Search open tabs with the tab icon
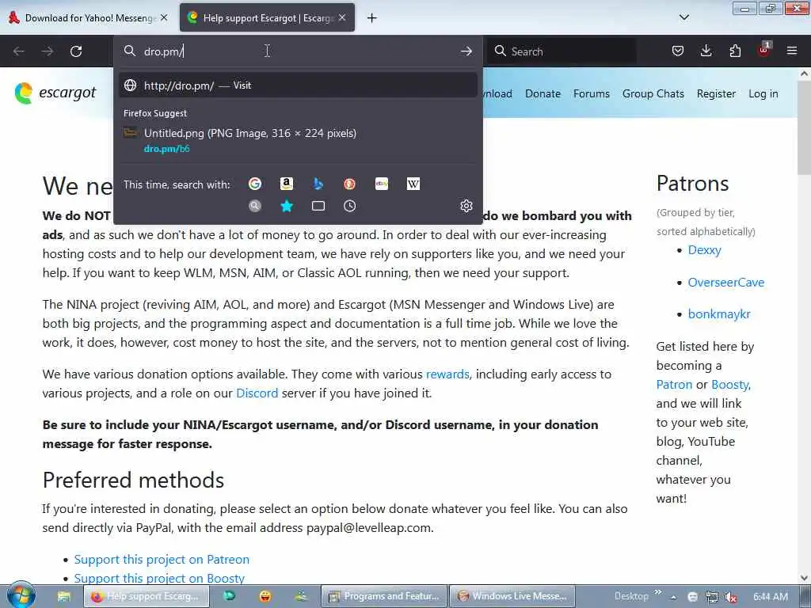811x608 pixels. point(318,207)
